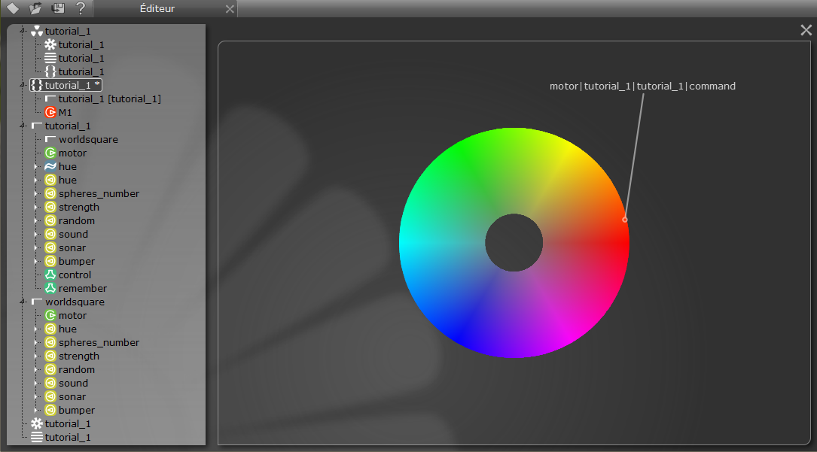The image size is (817, 452).
Task: Click the green motor icon under worldsquare group
Action: [50, 315]
